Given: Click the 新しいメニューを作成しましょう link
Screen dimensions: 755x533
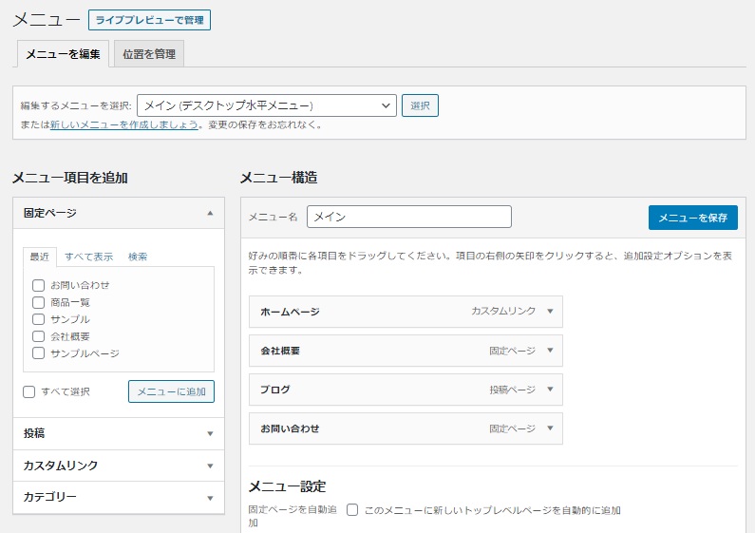Looking at the screenshot, I should pyautogui.click(x=124, y=124).
